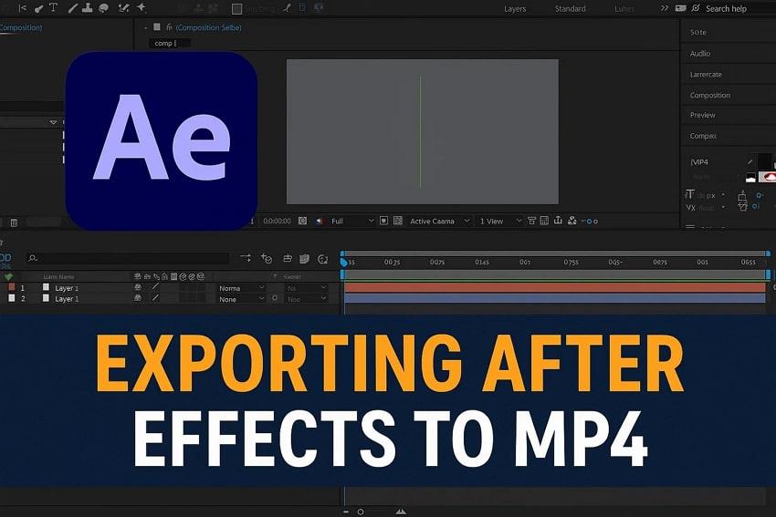Expand the workspace overflow double chevron
Image resolution: width=776 pixels, height=517 pixels.
tap(664, 8)
